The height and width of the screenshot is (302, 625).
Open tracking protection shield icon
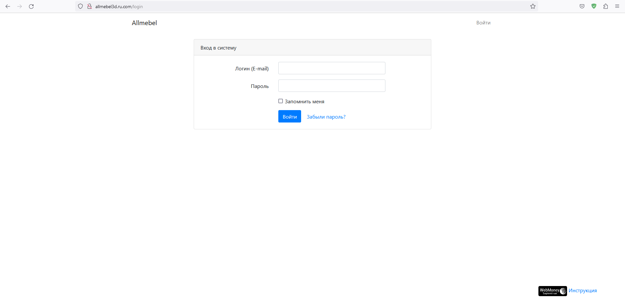pyautogui.click(x=80, y=7)
